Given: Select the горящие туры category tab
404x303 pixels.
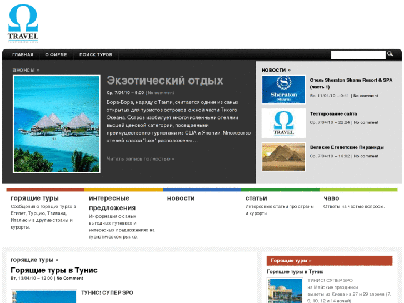Looking at the screenshot, I should coord(34,198).
